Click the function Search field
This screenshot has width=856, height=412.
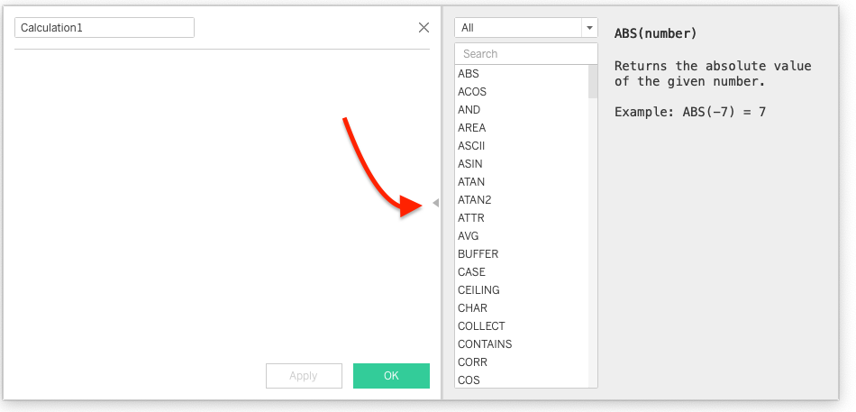(x=525, y=54)
